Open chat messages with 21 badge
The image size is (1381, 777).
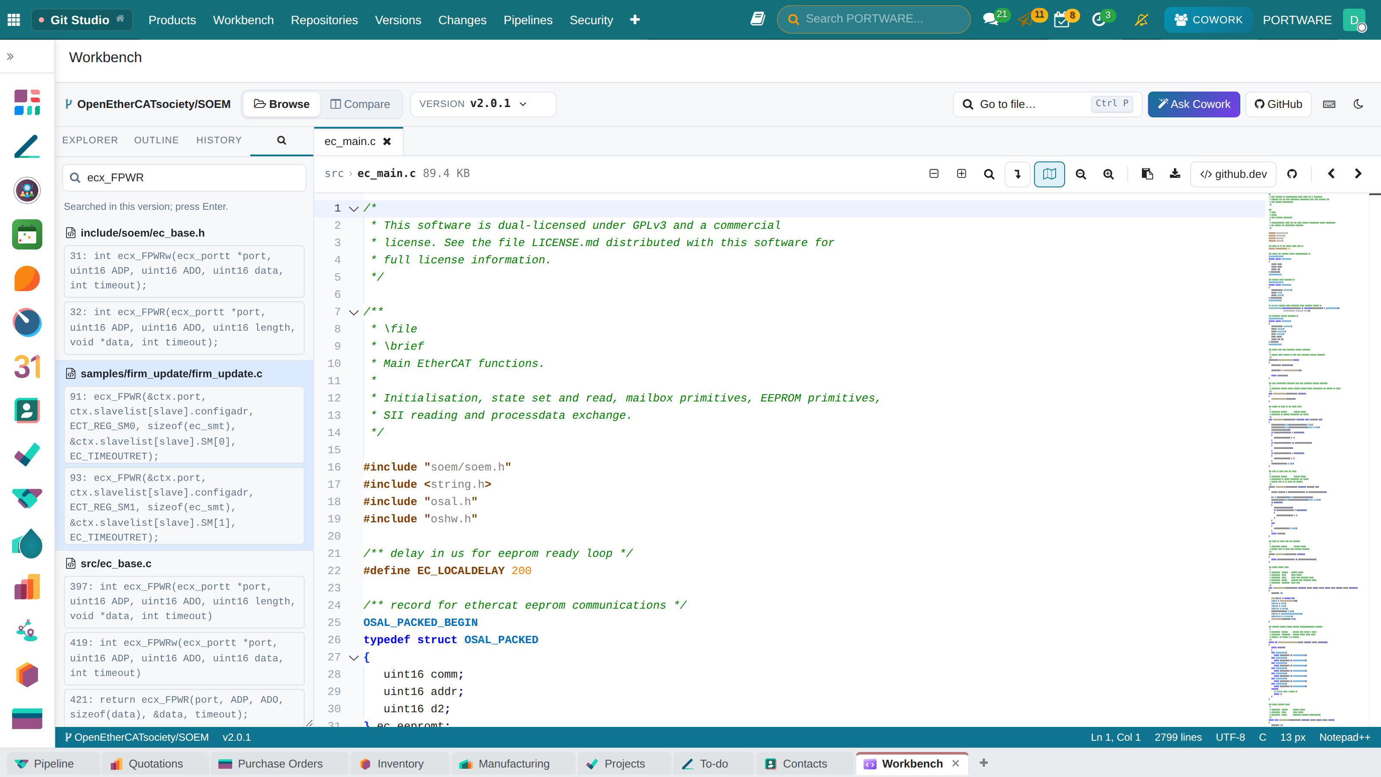tap(990, 20)
